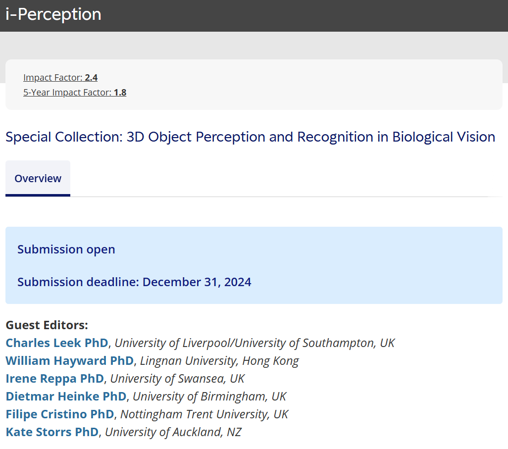Click the Special Collection page heading
The width and height of the screenshot is (508, 449).
(250, 137)
